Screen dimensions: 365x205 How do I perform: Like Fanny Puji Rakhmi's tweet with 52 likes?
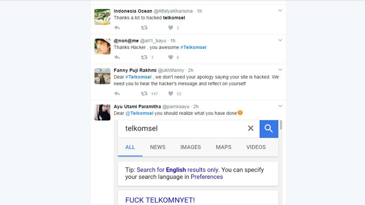pyautogui.click(x=171, y=94)
